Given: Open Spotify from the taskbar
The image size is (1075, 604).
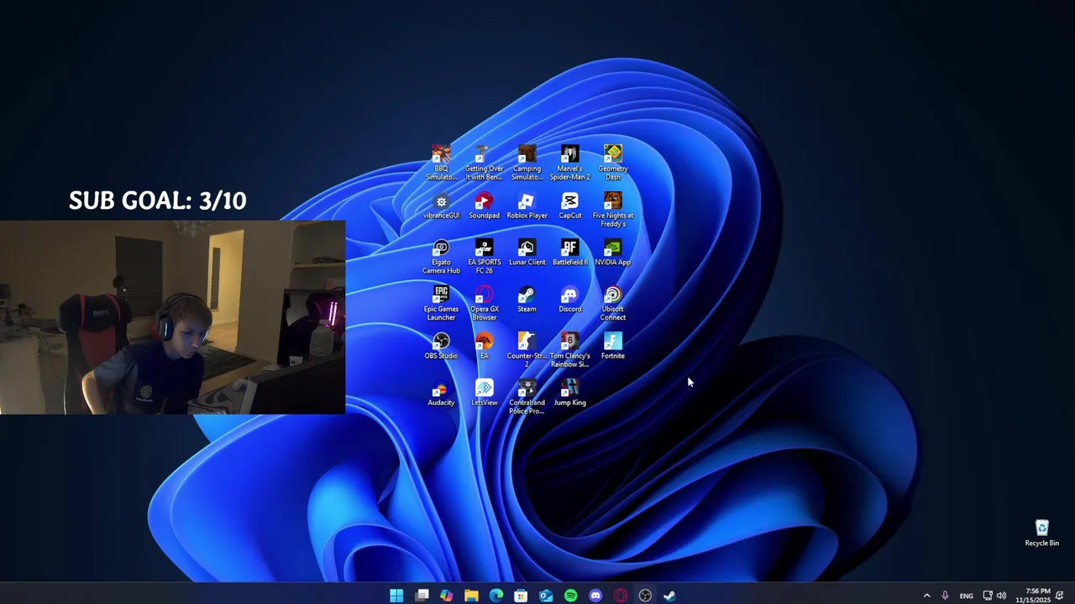Looking at the screenshot, I should coord(570,596).
